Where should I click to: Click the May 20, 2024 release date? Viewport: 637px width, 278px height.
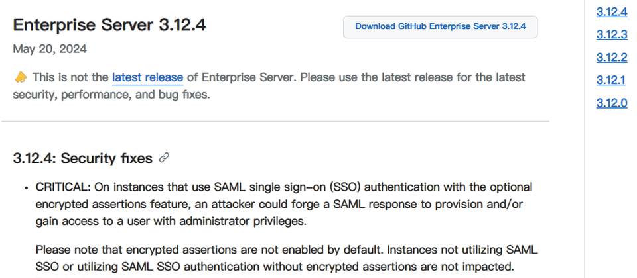[x=50, y=49]
